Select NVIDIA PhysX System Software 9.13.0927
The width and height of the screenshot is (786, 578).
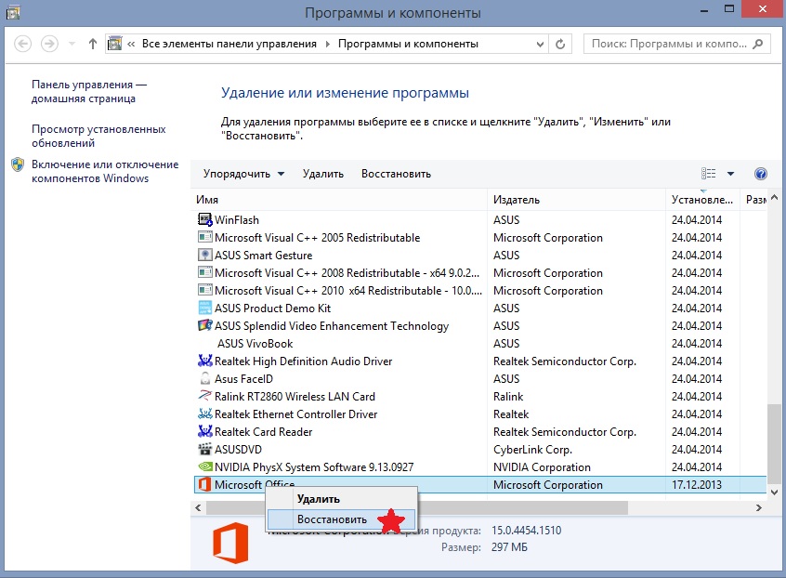(x=314, y=467)
